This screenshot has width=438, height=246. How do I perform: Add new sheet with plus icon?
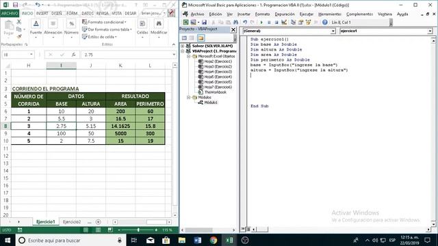98,222
